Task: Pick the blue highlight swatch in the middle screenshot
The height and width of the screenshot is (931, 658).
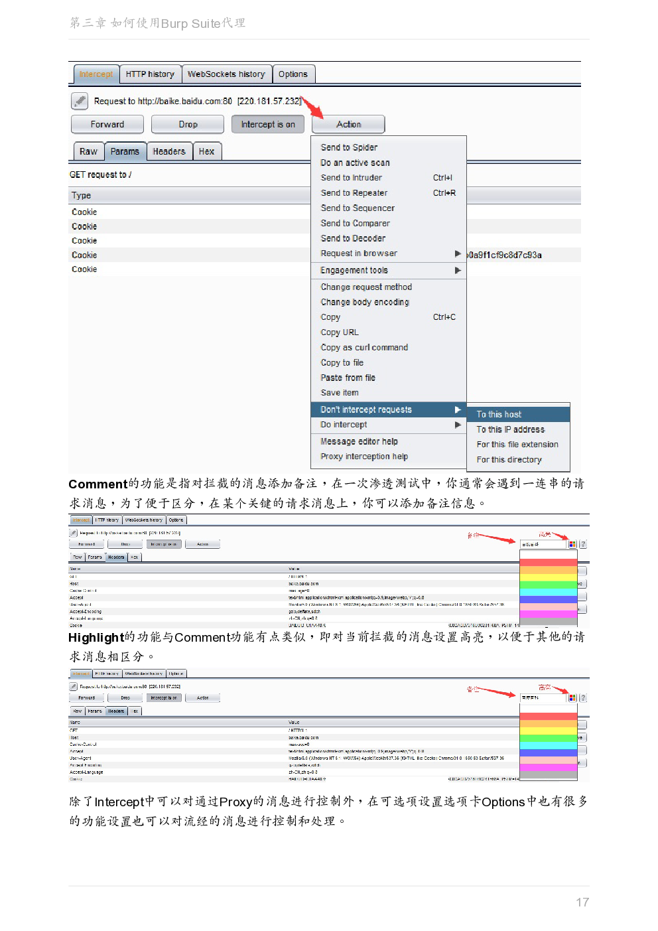Action: [549, 599]
